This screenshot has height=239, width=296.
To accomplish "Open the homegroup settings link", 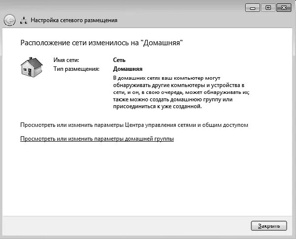I will pyautogui.click(x=97, y=139).
